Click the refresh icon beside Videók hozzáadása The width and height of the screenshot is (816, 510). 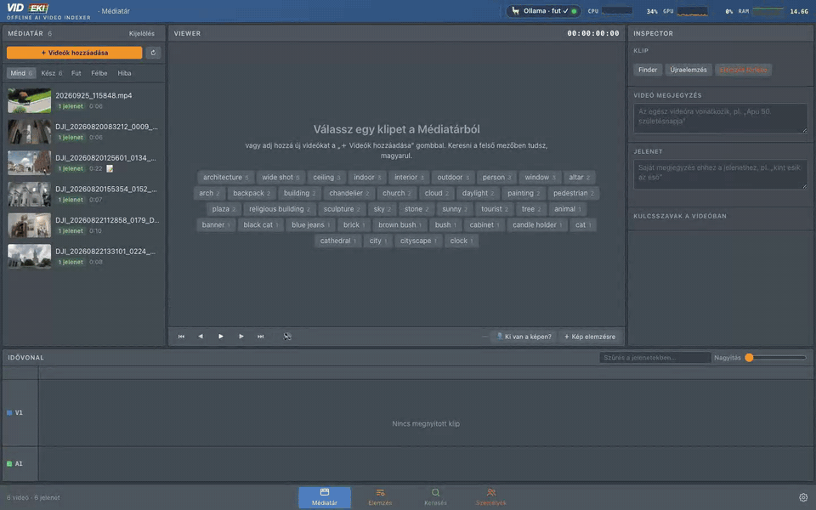coord(153,53)
